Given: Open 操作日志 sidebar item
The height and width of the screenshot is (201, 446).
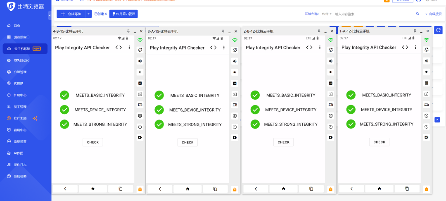Looking at the screenshot, I should [x=25, y=165].
